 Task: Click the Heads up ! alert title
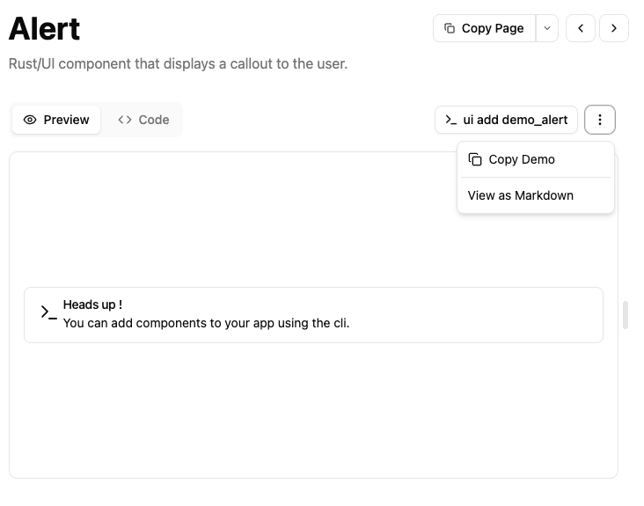[92, 304]
